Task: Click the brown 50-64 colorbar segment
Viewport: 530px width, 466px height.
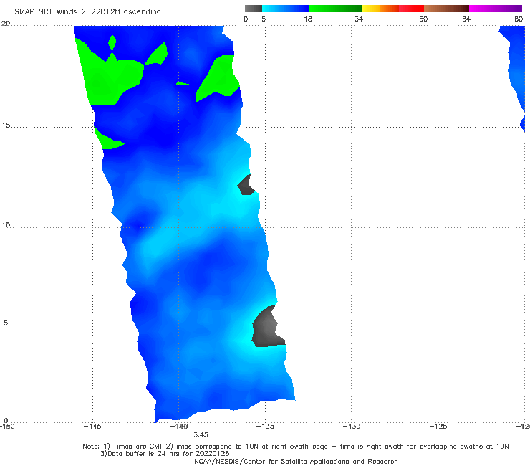Action: click(446, 9)
